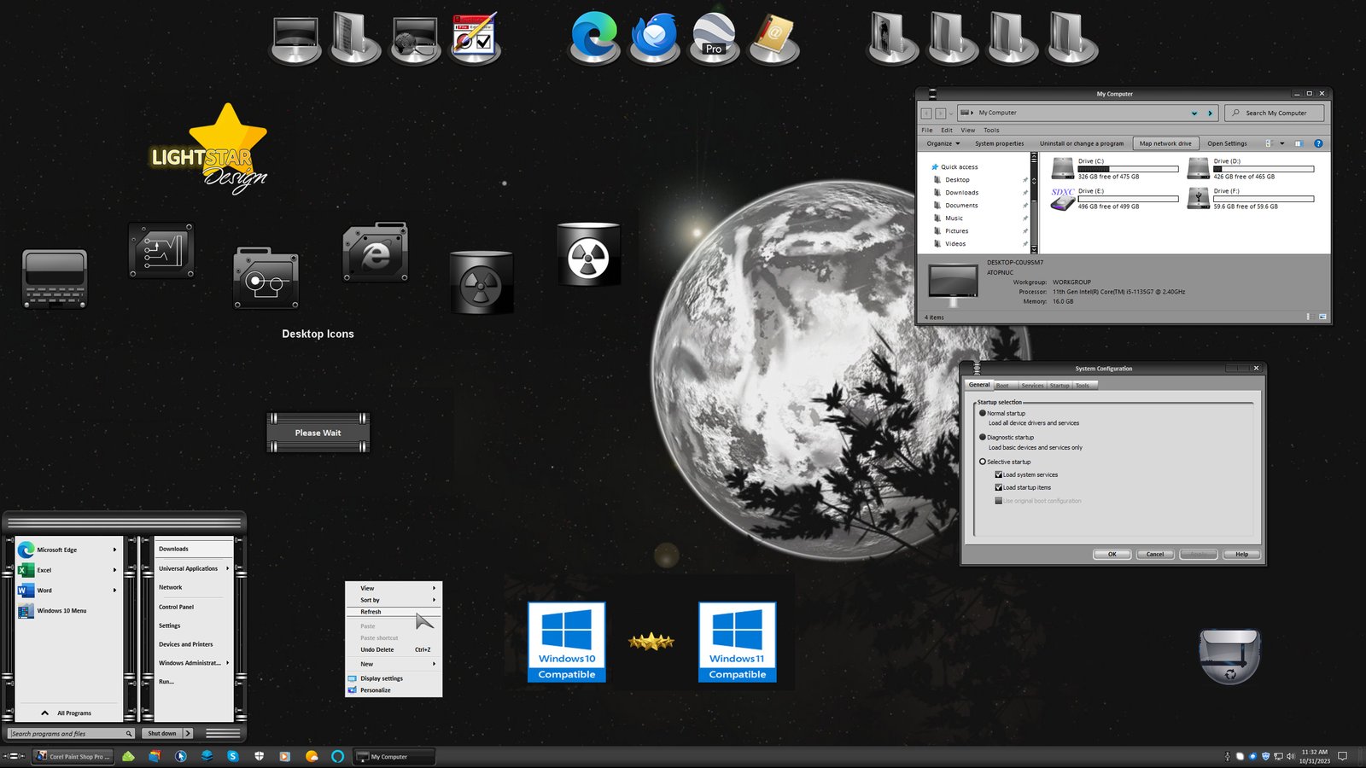This screenshot has width=1366, height=768.
Task: Toggle large icons view in My Computer status bar
Action: click(x=1322, y=317)
